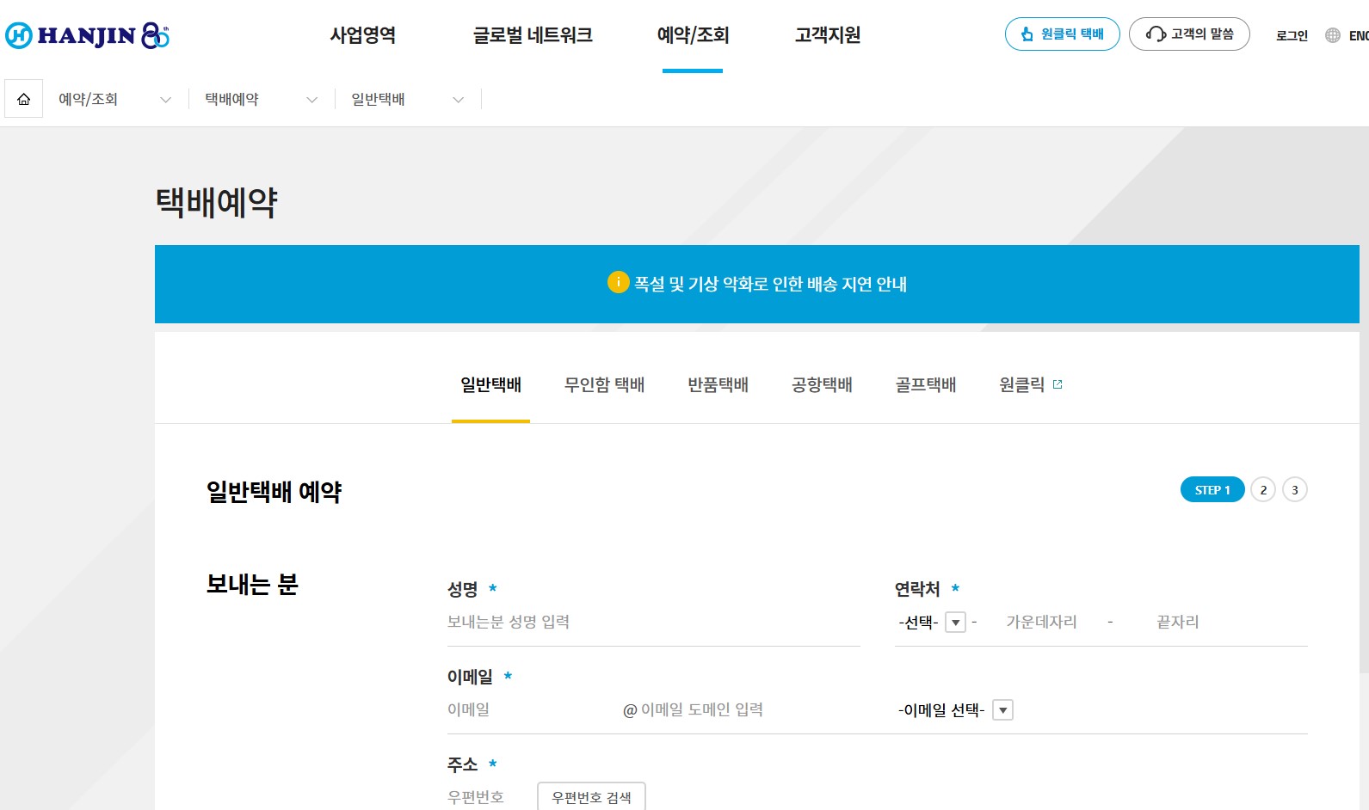Focus 우편번호 input field
Image resolution: width=1369 pixels, height=810 pixels.
click(487, 797)
